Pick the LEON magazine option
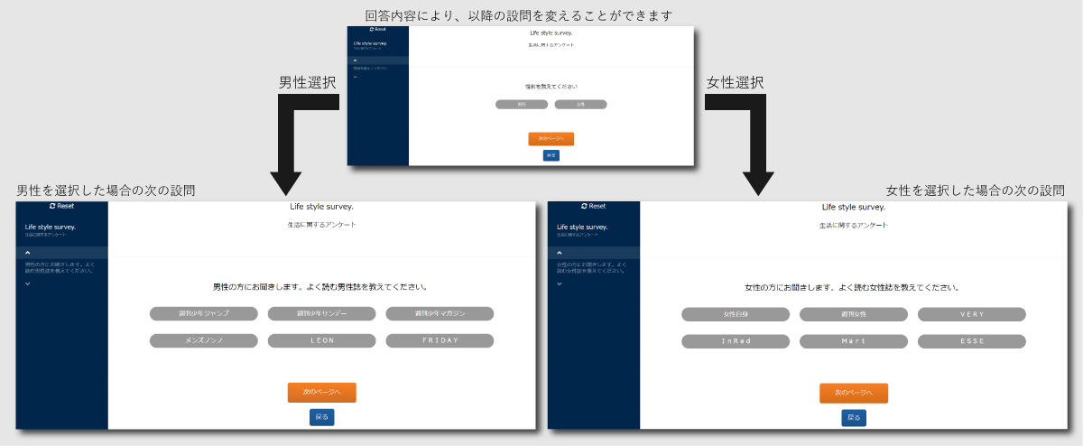1083x446 pixels. pyautogui.click(x=321, y=341)
